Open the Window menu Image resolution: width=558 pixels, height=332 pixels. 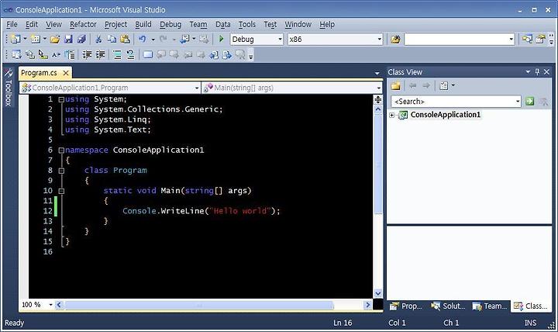pos(298,24)
